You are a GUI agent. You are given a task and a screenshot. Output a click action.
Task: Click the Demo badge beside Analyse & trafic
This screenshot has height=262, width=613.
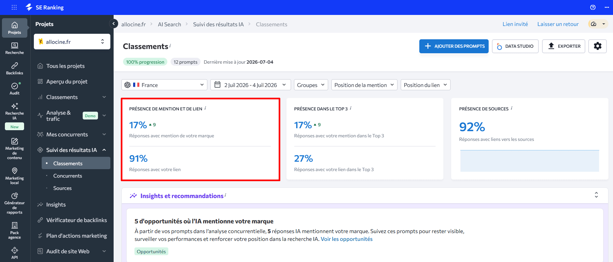click(x=90, y=116)
